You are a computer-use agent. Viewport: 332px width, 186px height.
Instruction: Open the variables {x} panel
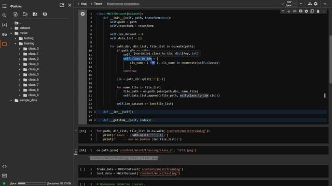click(4, 25)
